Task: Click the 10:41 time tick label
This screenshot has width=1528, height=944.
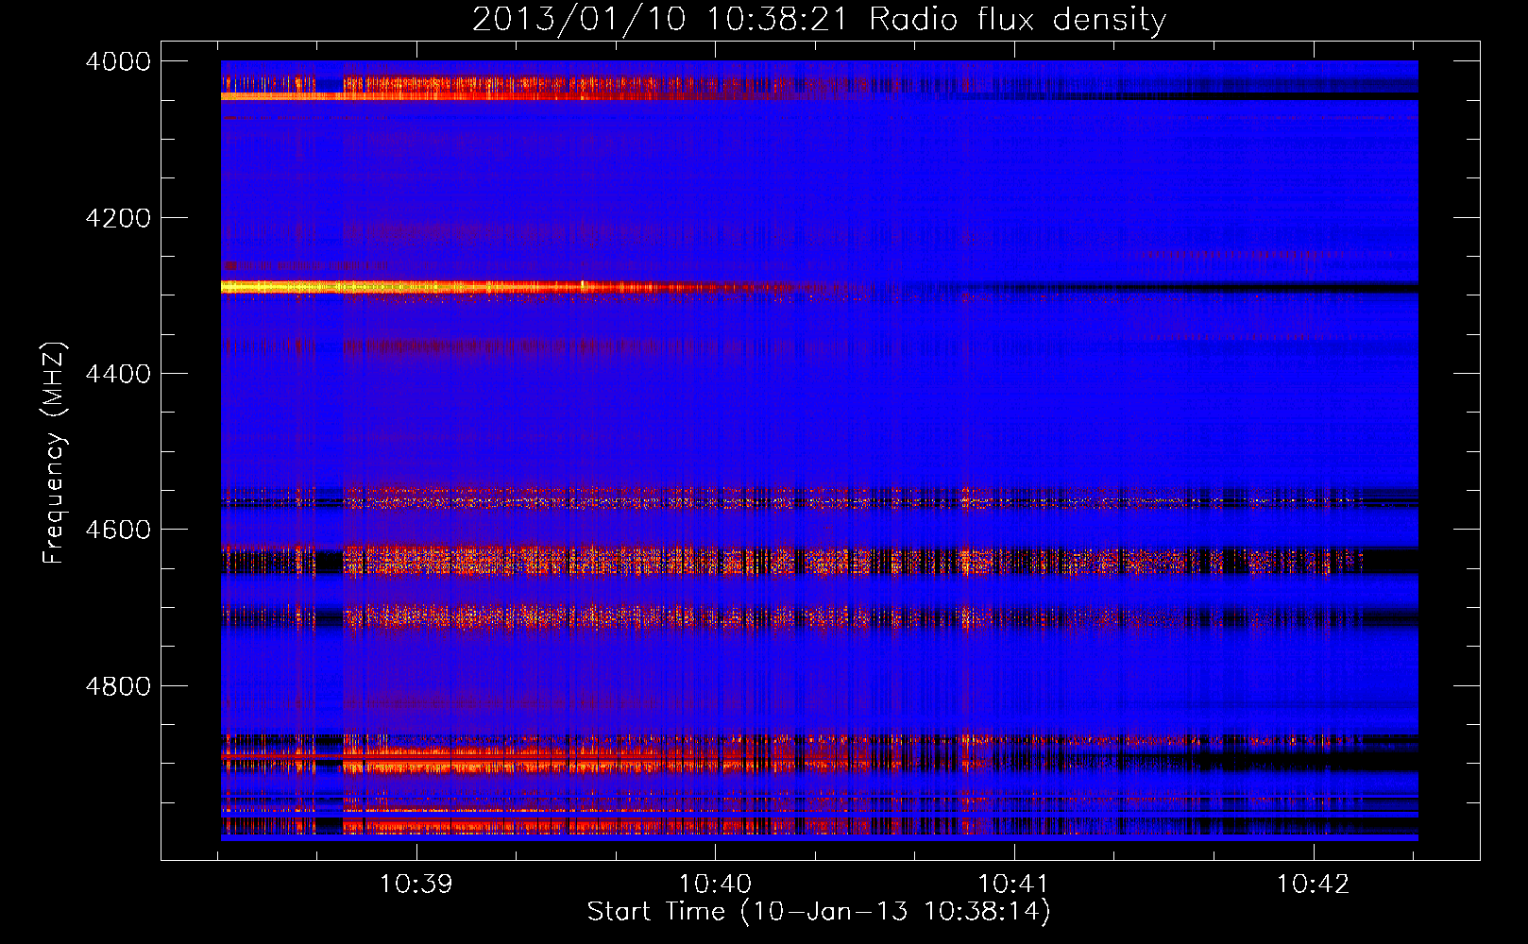Action: pos(1013,885)
